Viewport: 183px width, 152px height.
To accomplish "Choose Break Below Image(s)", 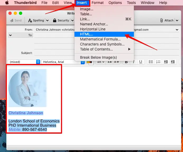I will [104, 57].
